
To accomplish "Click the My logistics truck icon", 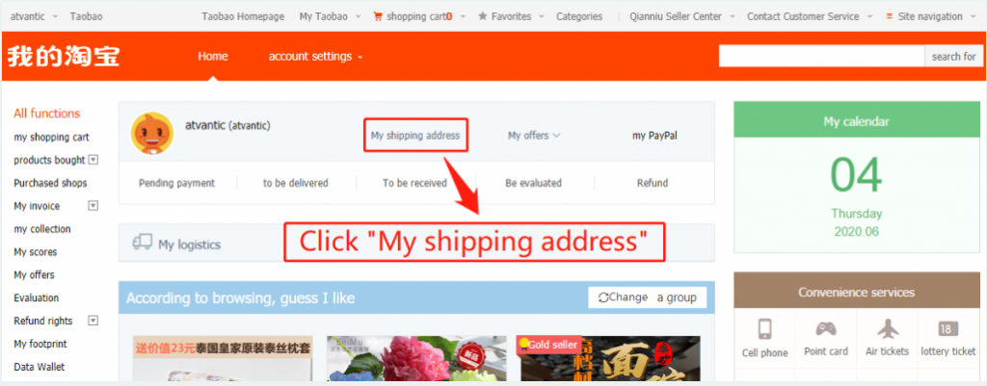I will [143, 243].
